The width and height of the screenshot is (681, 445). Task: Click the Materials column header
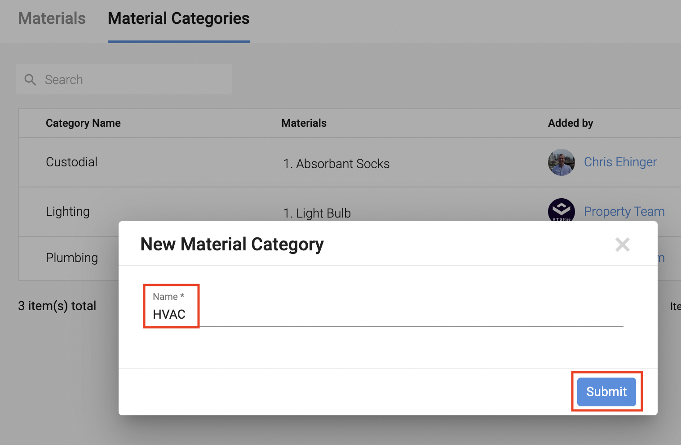(304, 123)
